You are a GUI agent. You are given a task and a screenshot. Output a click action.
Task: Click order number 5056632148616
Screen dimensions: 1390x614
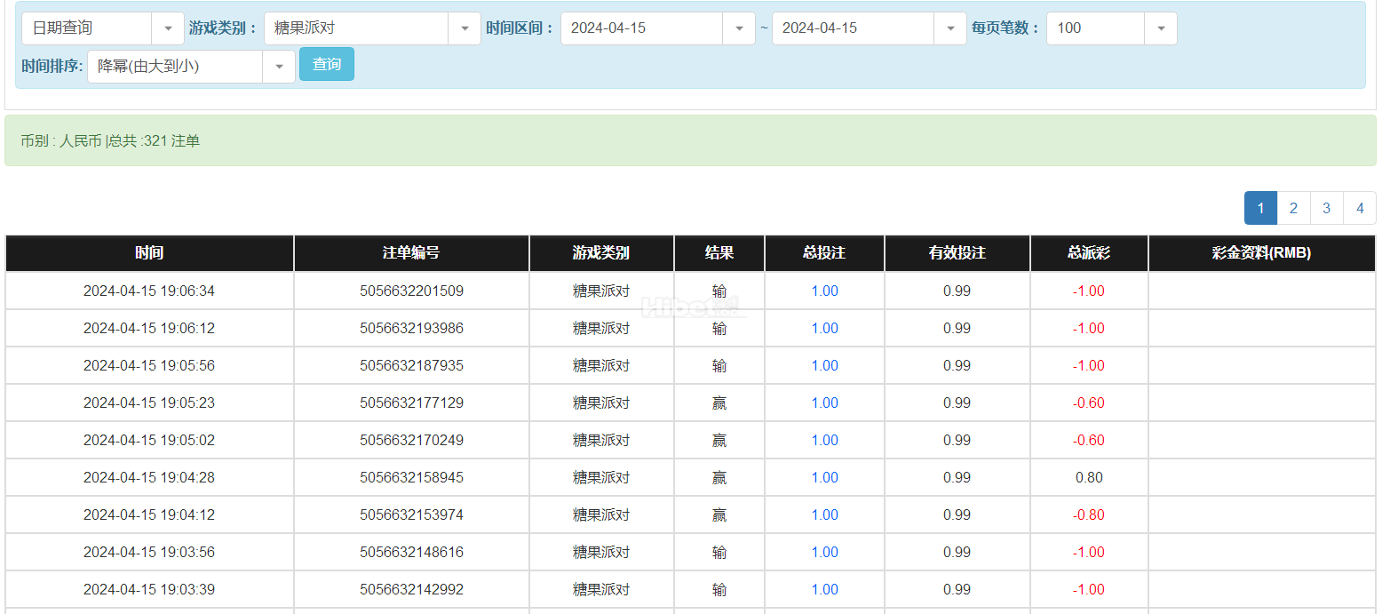[x=411, y=553]
